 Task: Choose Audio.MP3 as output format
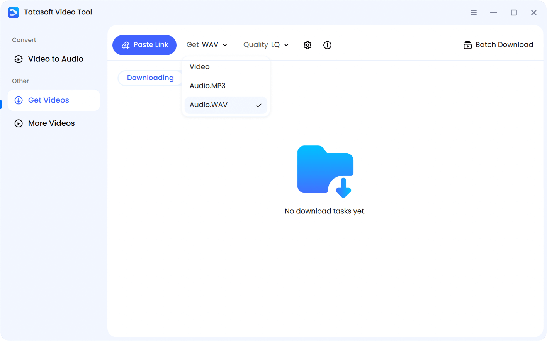pos(207,86)
